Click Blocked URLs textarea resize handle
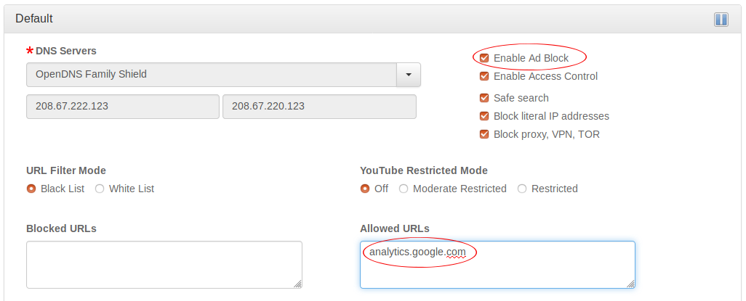 298,284
